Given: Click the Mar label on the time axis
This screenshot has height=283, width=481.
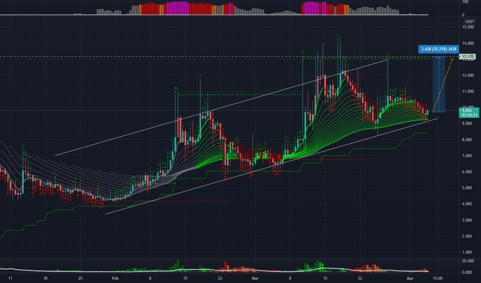Looking at the screenshot, I should click(x=255, y=278).
